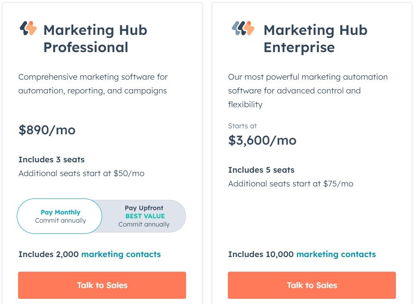Screen dimensions: 414x304
Task: Click the Includes 5 seats label
Action: [x=261, y=170]
